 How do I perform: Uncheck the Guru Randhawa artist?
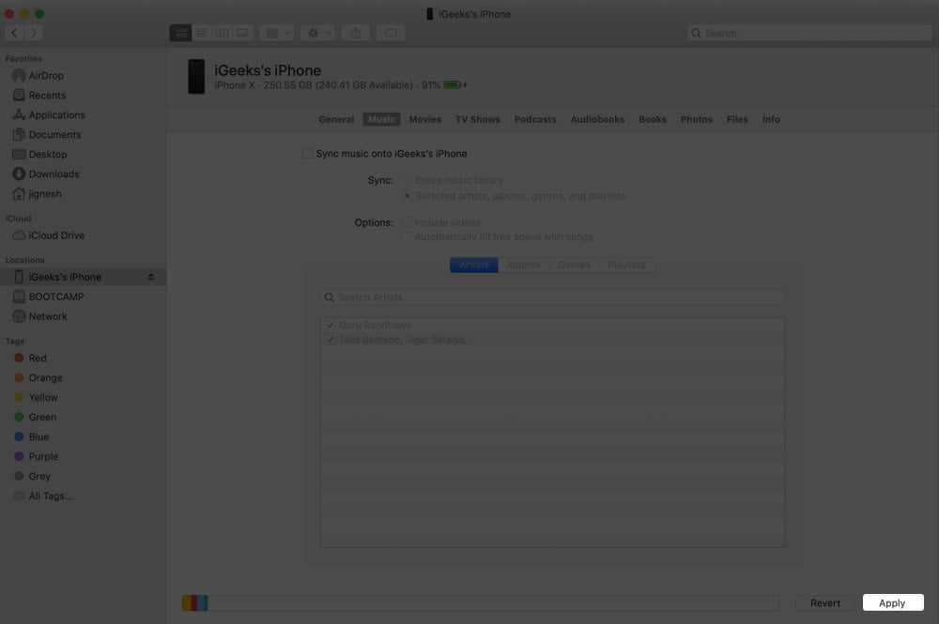[x=330, y=325]
